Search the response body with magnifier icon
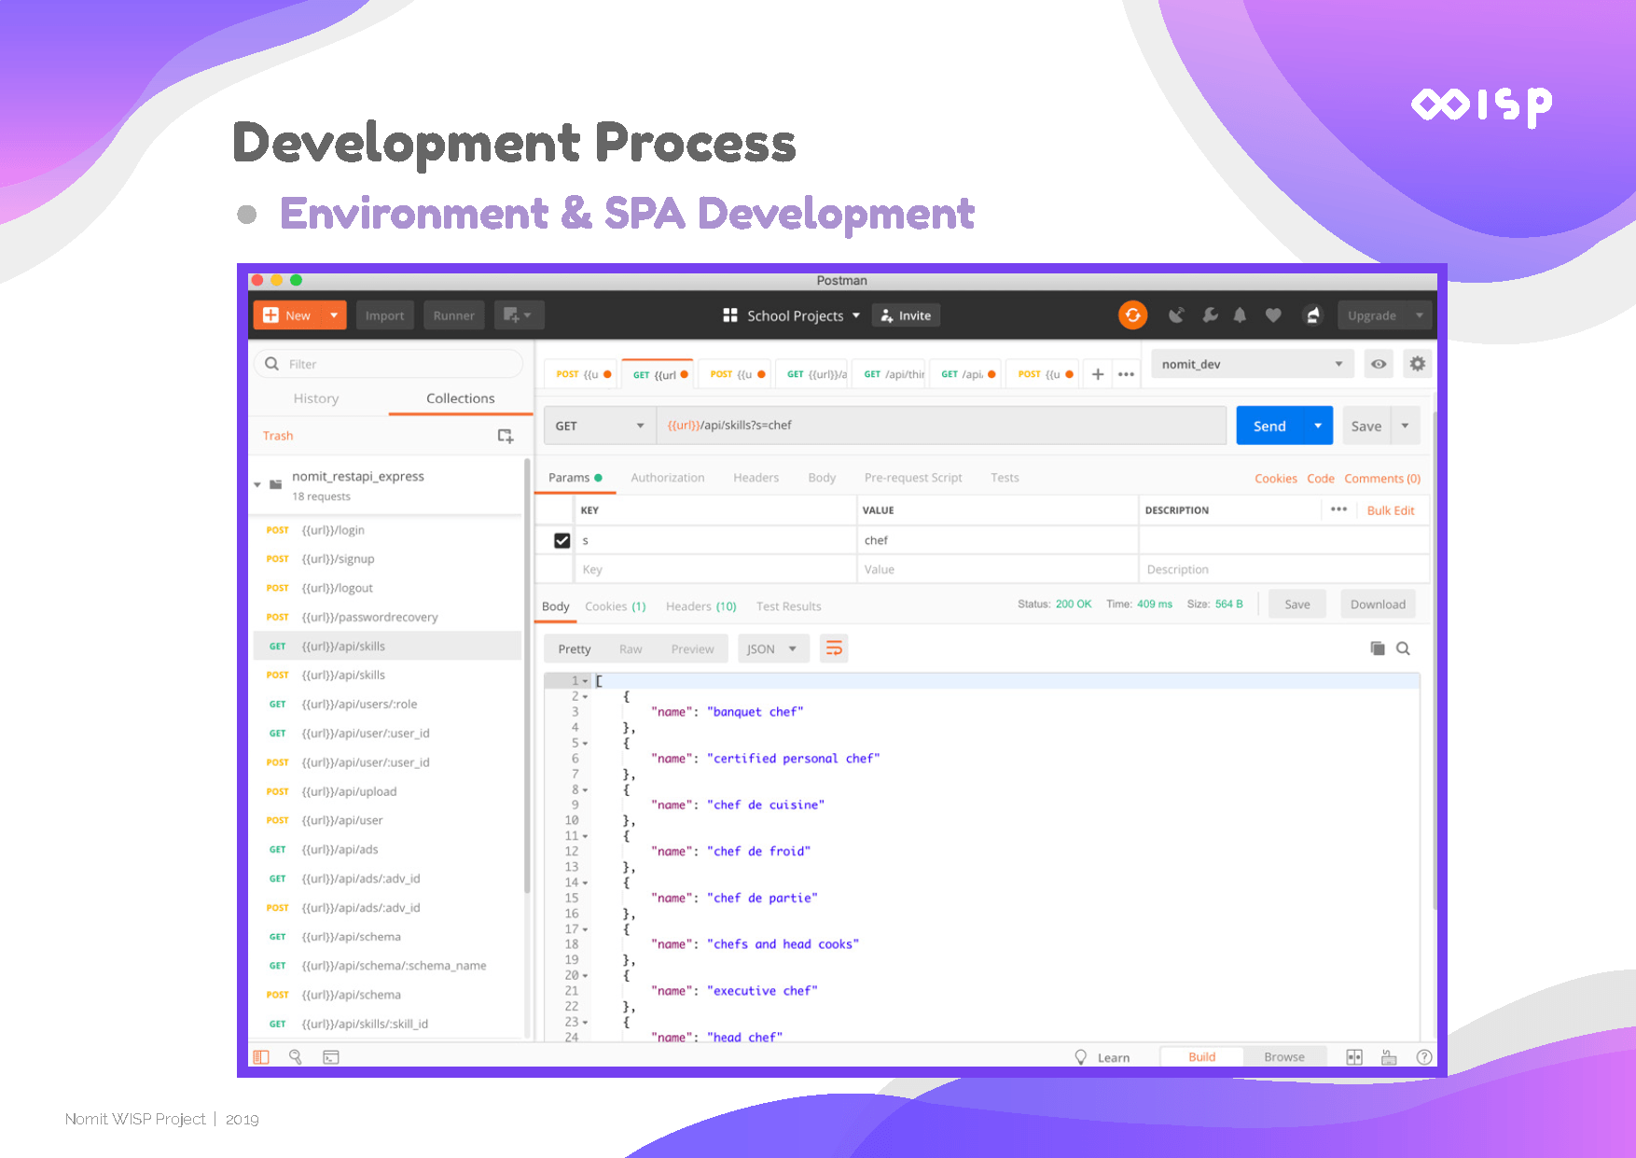This screenshot has height=1158, width=1636. coord(1403,649)
